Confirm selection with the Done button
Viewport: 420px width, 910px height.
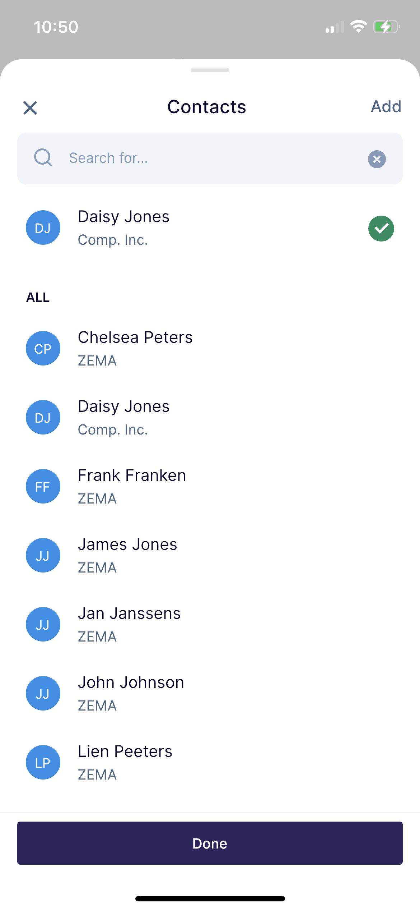tap(210, 843)
